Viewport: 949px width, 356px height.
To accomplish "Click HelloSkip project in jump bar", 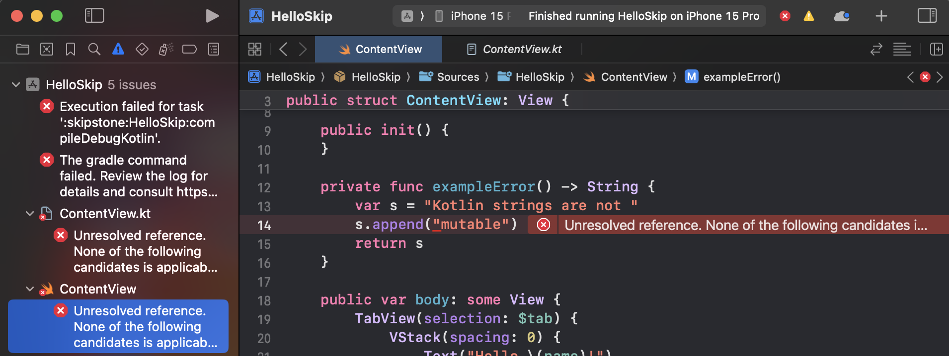I will pyautogui.click(x=282, y=77).
